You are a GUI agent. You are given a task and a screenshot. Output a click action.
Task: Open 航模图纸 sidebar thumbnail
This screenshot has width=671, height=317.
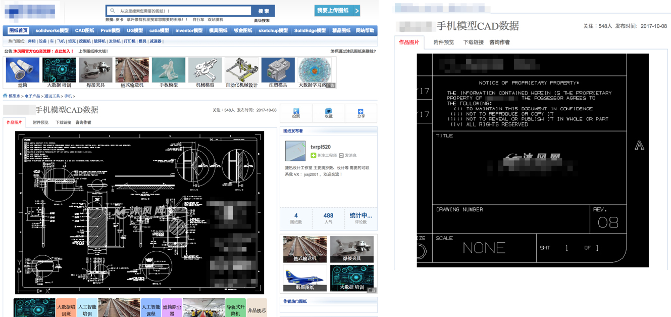click(x=305, y=278)
